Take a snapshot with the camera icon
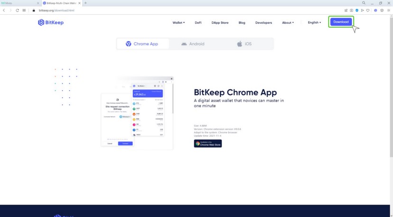393x217 pixels. click(x=351, y=10)
